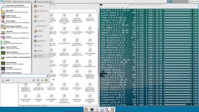Select install-font-manager-v1.sh file

coord(77,63)
